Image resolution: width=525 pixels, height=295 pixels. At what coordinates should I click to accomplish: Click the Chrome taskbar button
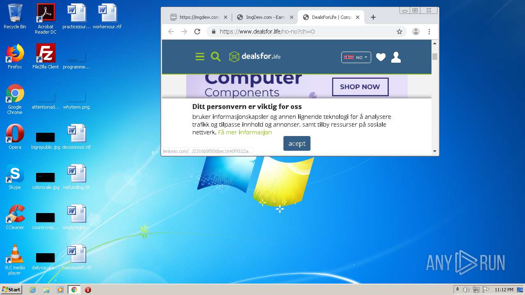click(74, 290)
